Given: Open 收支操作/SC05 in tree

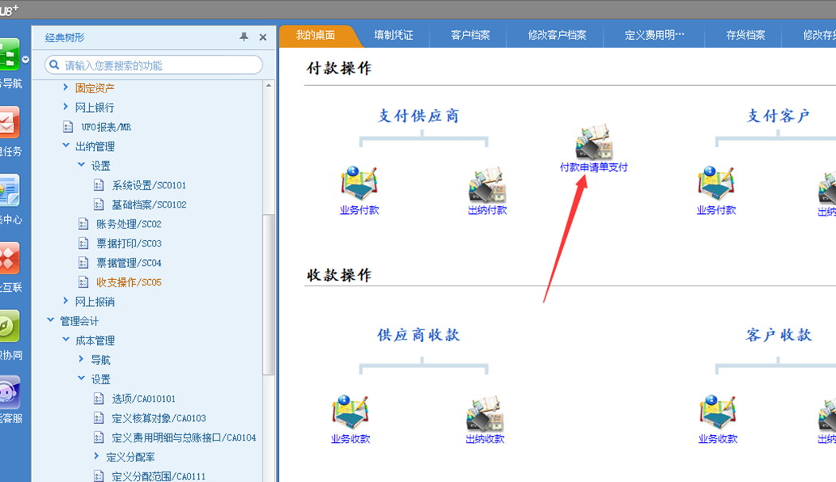Looking at the screenshot, I should (129, 282).
